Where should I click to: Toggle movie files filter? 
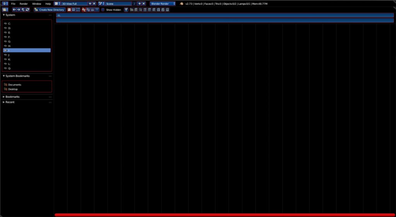pyautogui.click(x=149, y=10)
